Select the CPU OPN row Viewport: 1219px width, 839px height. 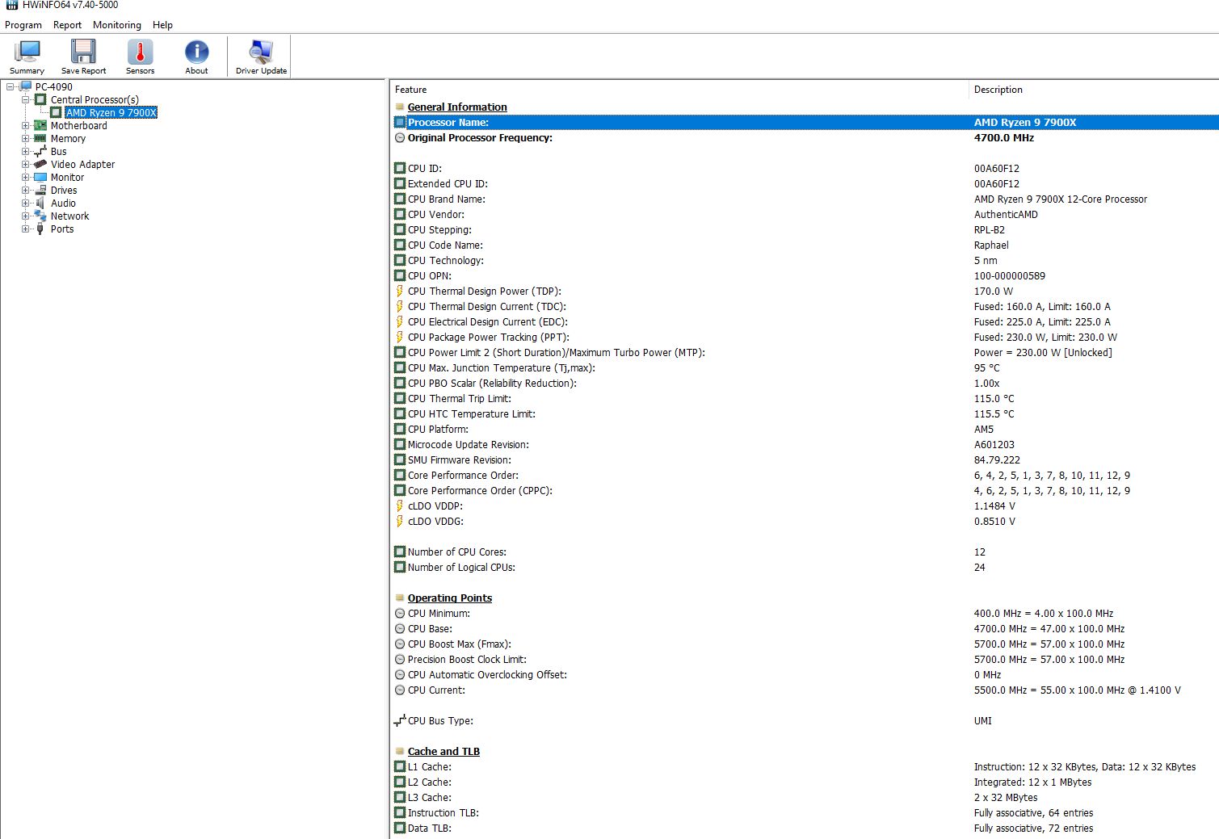tap(805, 276)
